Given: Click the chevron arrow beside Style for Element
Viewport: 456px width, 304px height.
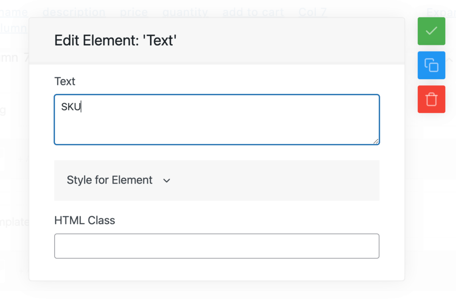Looking at the screenshot, I should tap(167, 180).
